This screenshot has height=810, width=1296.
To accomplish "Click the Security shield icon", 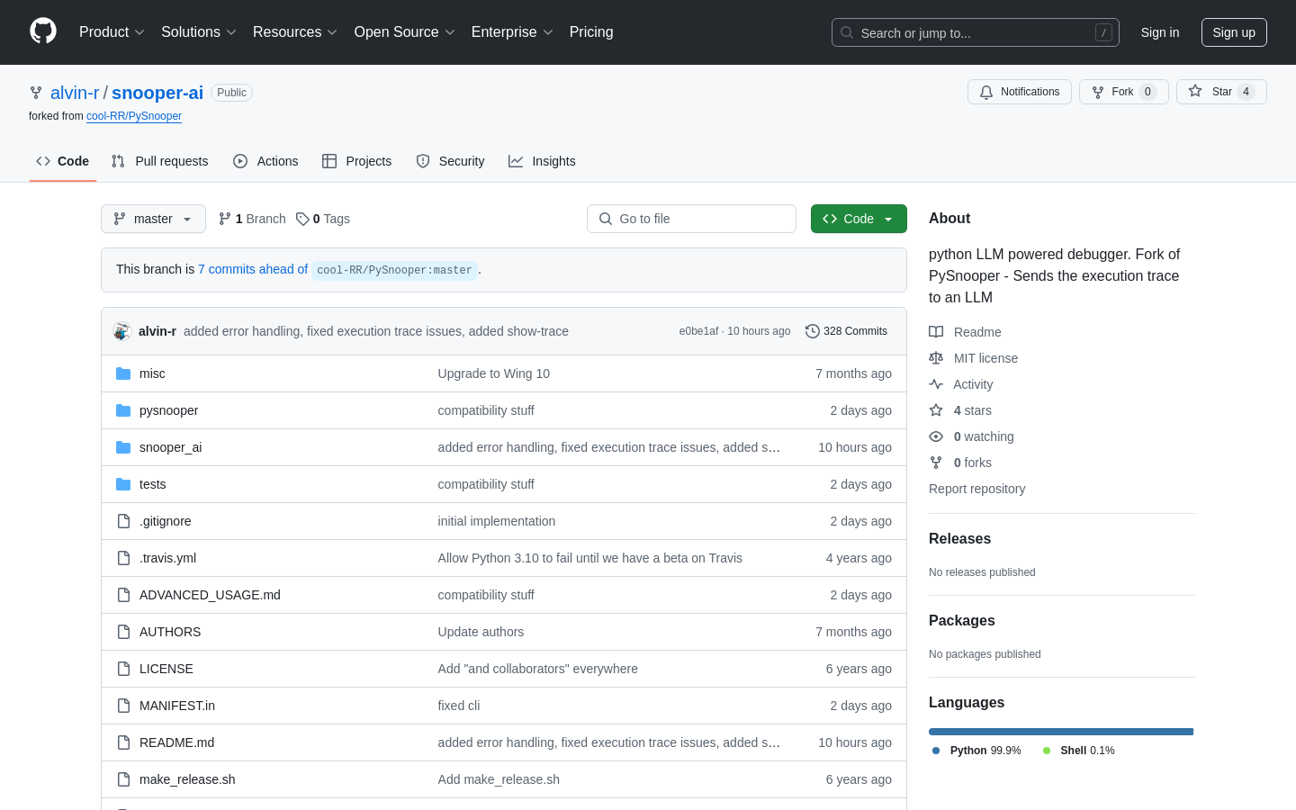I will [423, 161].
